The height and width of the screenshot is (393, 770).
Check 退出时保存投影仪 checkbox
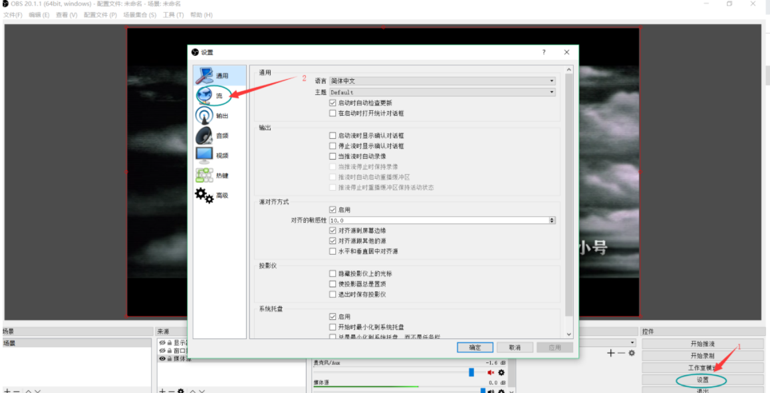(x=333, y=295)
